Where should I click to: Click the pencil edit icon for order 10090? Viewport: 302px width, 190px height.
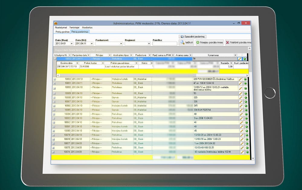click(240, 88)
